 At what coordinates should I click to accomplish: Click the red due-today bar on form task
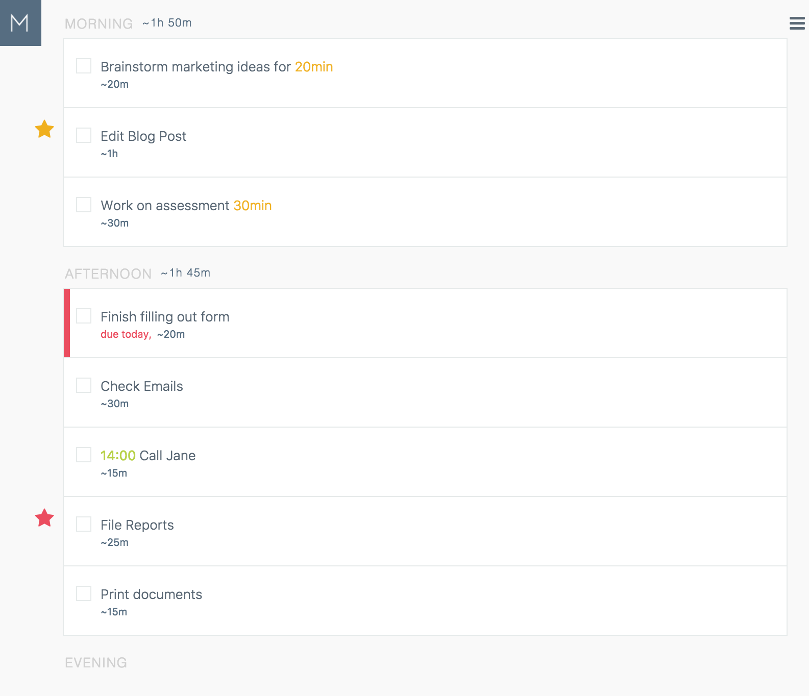click(67, 323)
